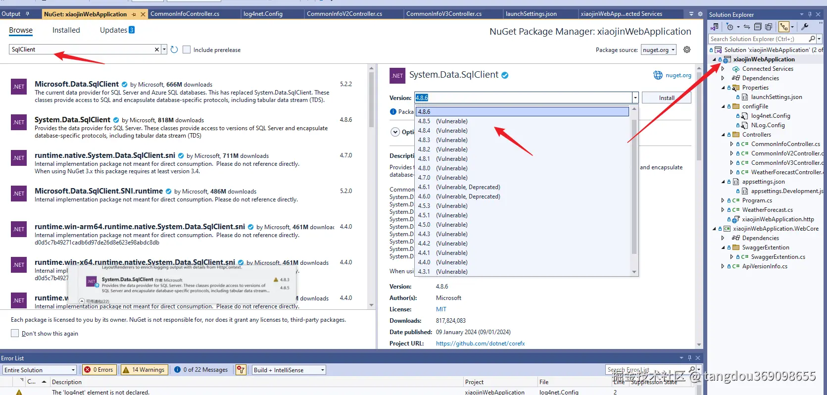Click nuget.org globe icon in package details
Screen dimensions: 827x395
point(658,75)
